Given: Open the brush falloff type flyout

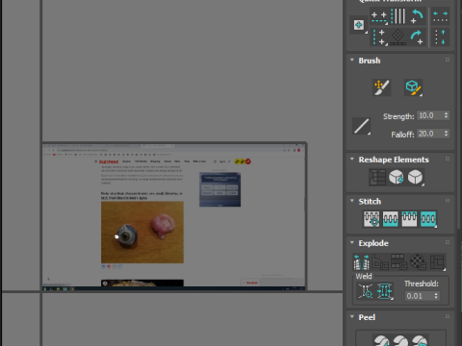Looking at the screenshot, I should pyautogui.click(x=361, y=126).
